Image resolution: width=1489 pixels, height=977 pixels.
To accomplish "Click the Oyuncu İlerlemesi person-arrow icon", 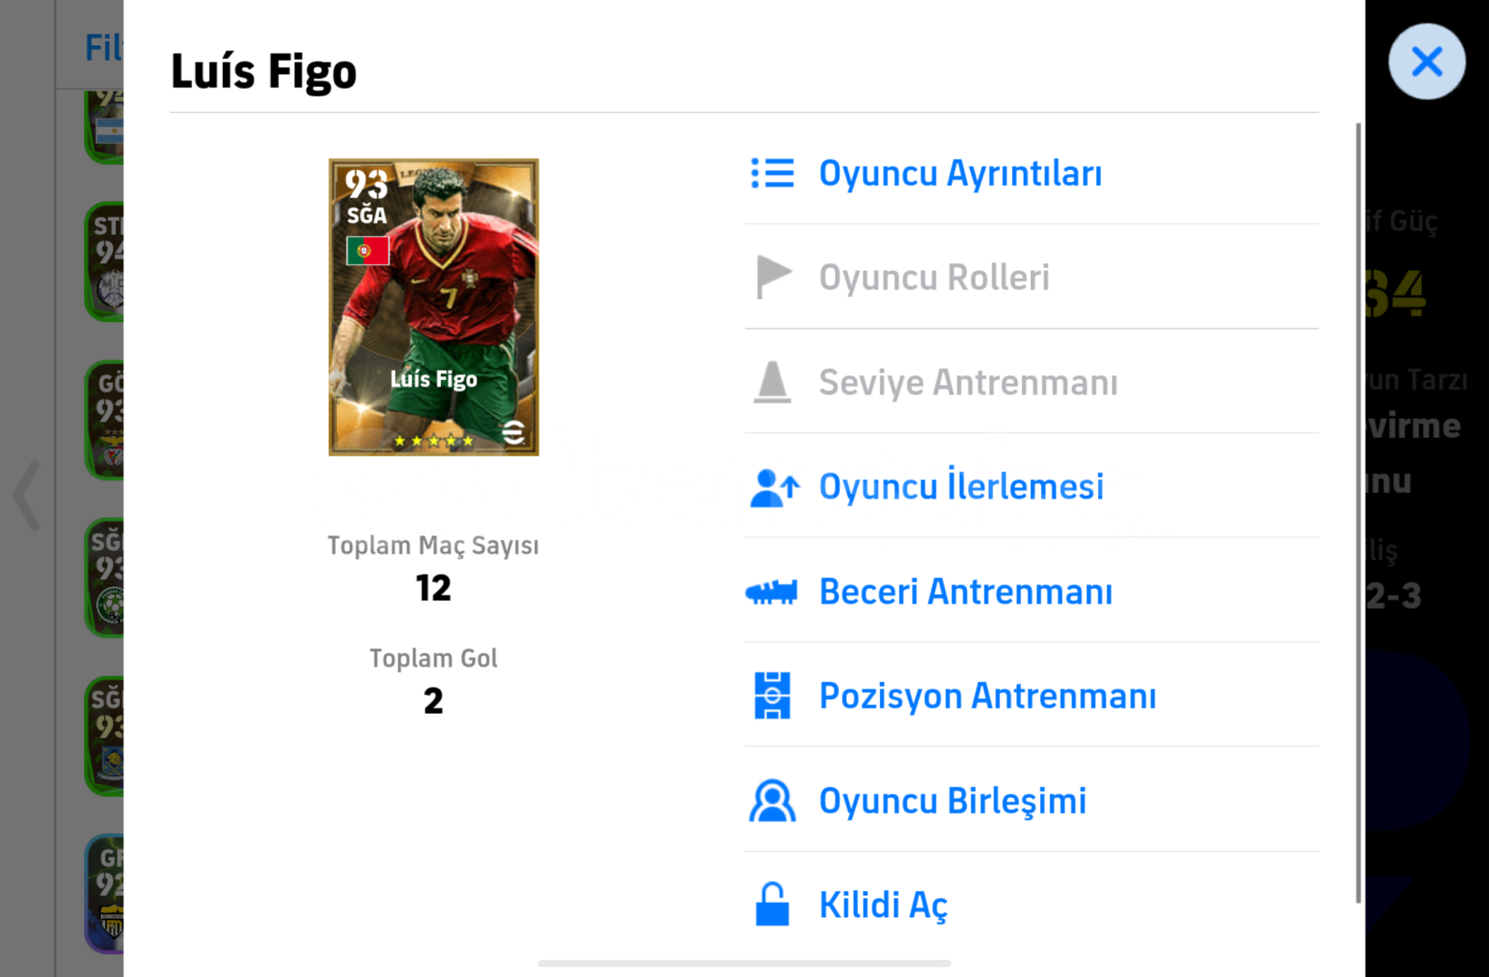I will tap(774, 487).
